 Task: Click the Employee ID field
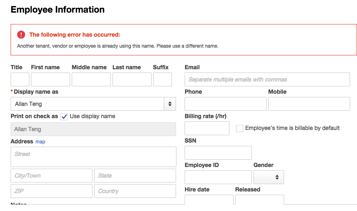click(218, 177)
